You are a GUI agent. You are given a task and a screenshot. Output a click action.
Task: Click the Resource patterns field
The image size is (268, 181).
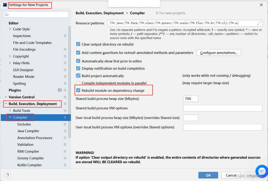pyautogui.click(x=185, y=23)
